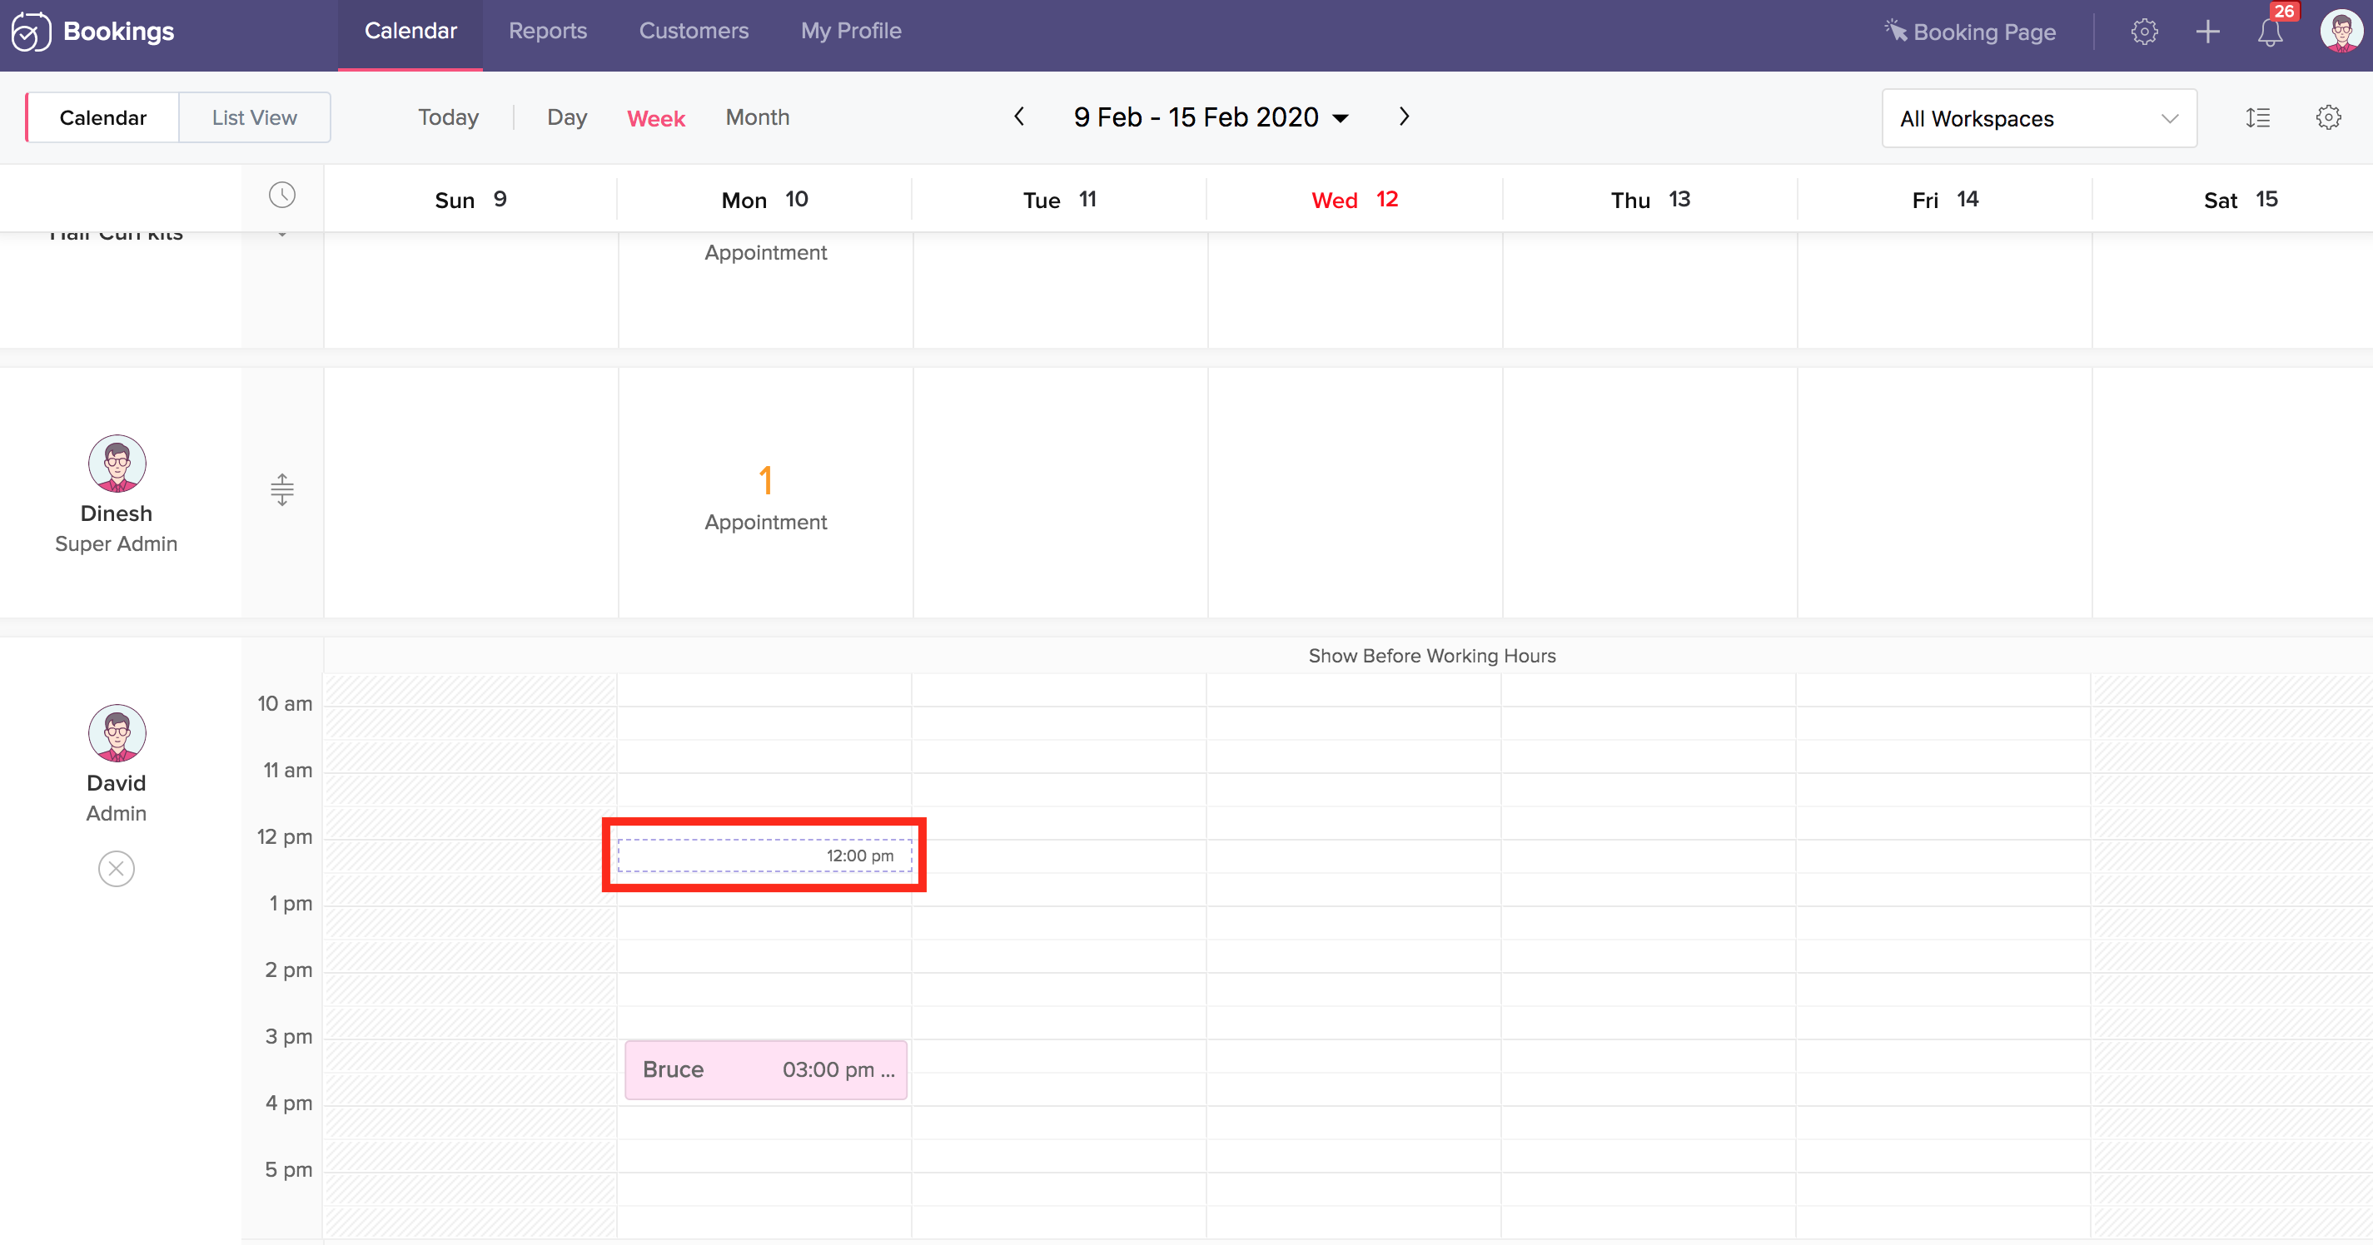Click the Bookings logo icon

pyautogui.click(x=31, y=32)
